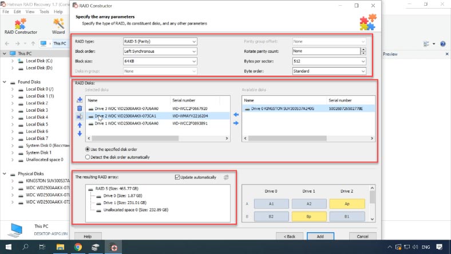The width and height of the screenshot is (451, 254).
Task: Select Detect the disk order automatically
Action: (x=88, y=157)
